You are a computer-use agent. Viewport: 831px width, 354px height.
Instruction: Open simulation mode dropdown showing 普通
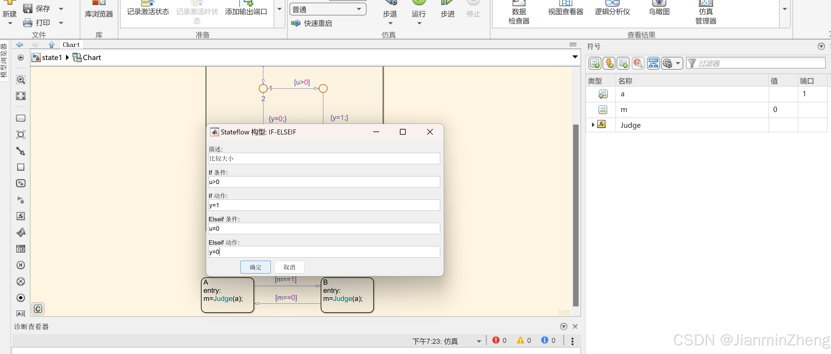point(327,9)
